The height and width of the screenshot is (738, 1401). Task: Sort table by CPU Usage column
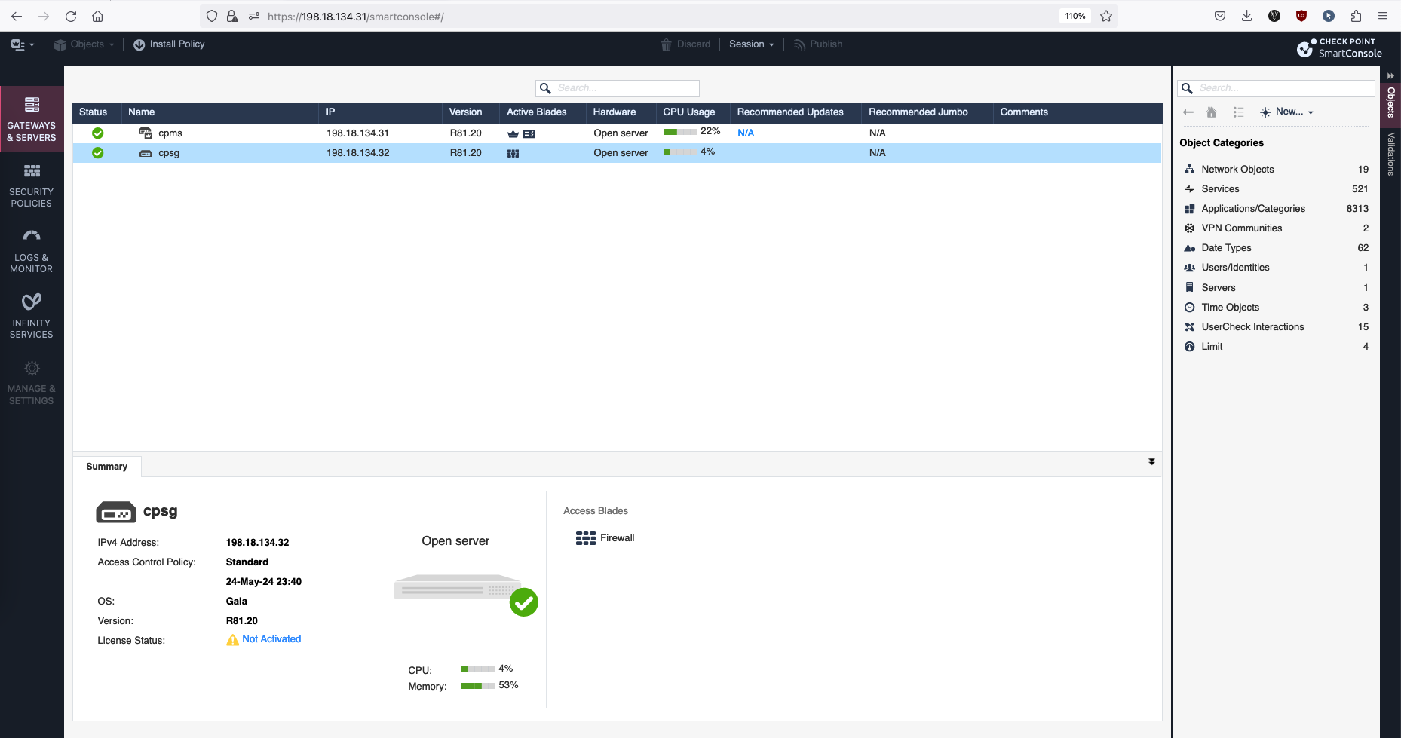click(x=688, y=112)
